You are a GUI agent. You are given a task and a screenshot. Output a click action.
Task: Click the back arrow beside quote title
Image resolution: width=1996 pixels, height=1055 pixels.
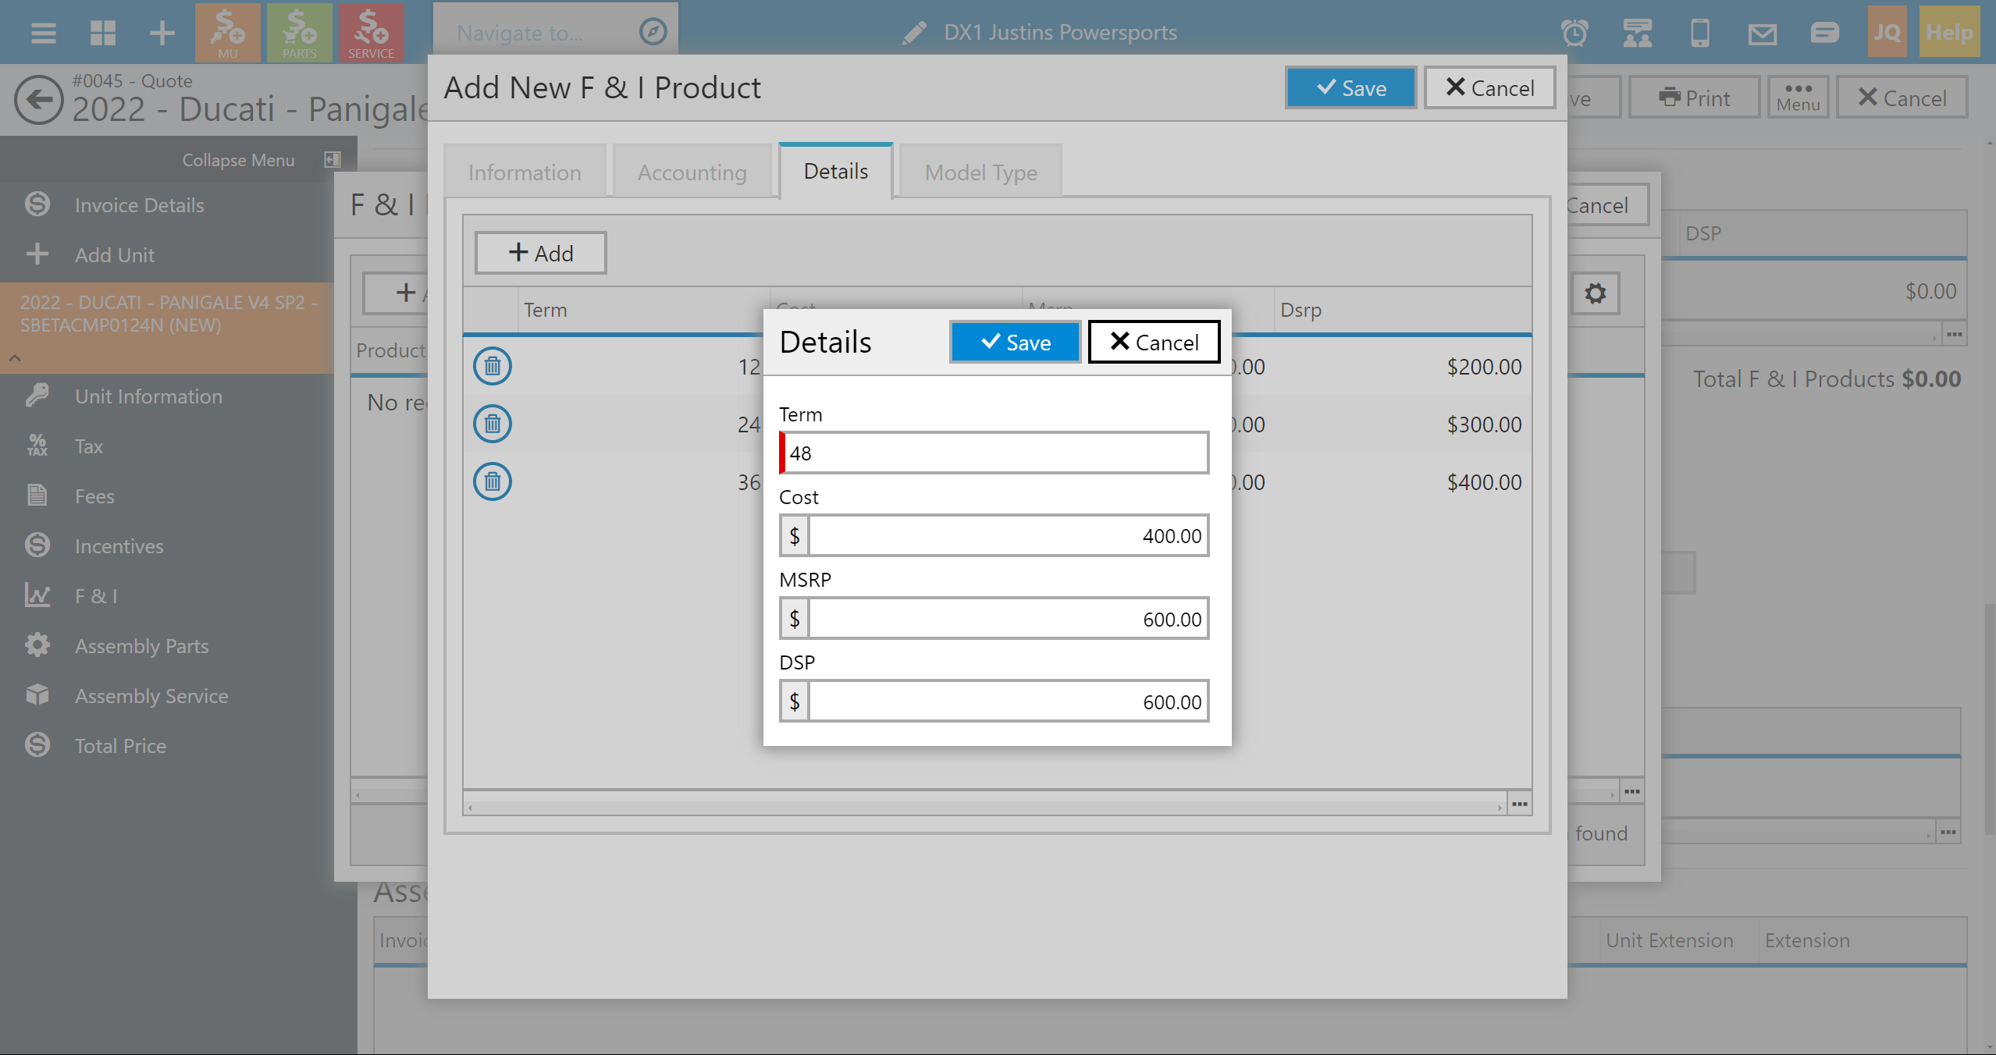[38, 100]
